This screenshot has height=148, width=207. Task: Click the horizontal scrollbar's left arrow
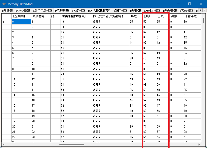pyautogui.click(x=3, y=144)
